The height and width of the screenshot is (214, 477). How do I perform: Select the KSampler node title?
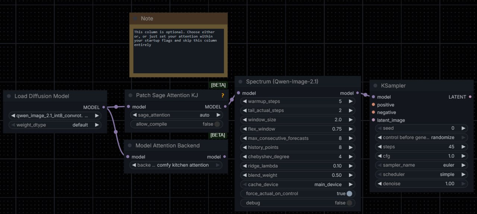coord(393,86)
